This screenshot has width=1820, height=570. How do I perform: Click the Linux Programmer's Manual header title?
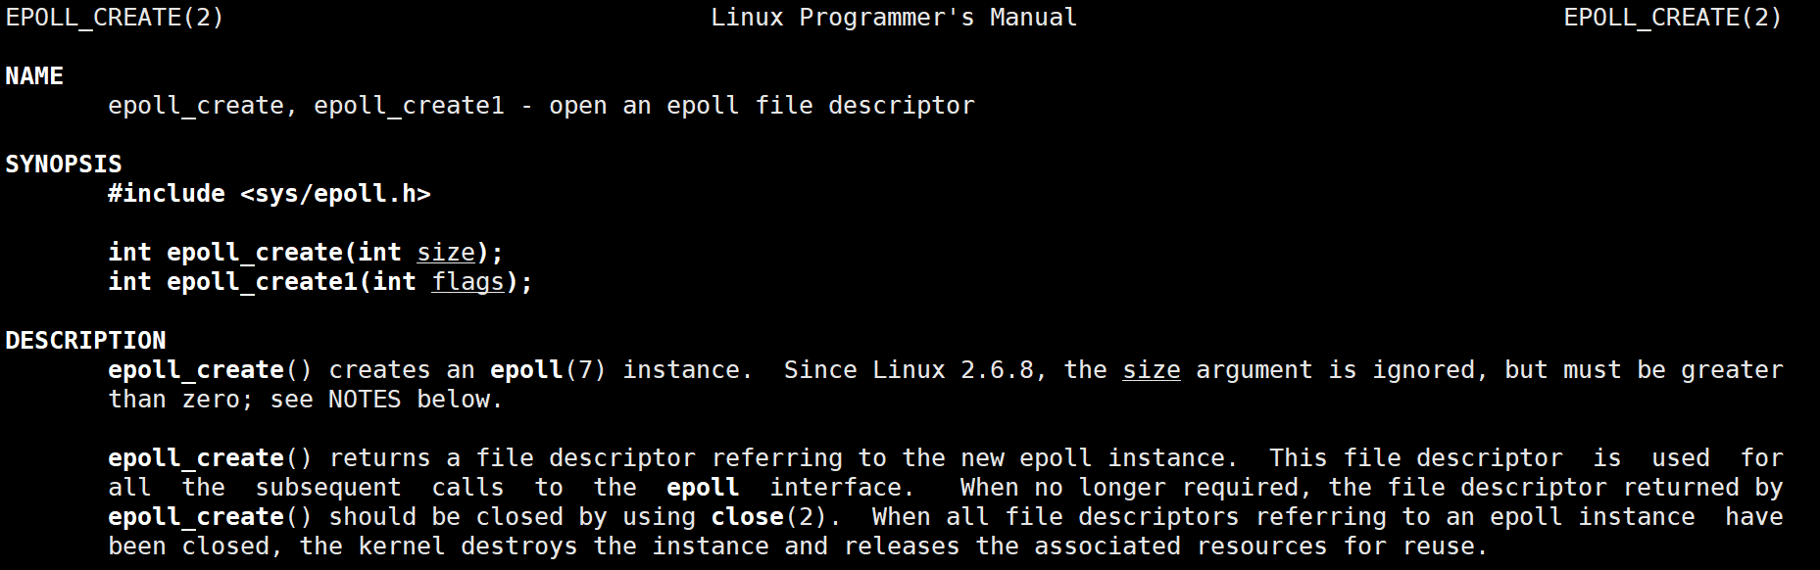click(893, 18)
